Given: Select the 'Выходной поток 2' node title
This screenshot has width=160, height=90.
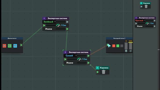Looking at the screenshot, I should pyautogui.click(x=119, y=38).
